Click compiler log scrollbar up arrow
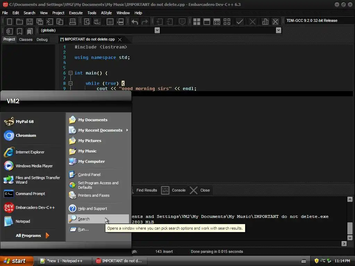The image size is (355, 266). (x=350, y=199)
